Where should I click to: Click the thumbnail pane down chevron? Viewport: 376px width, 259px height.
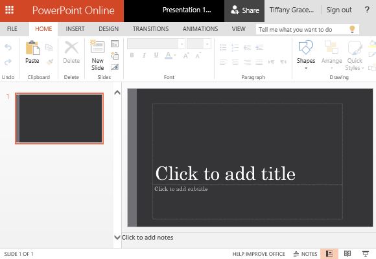pyautogui.click(x=117, y=237)
